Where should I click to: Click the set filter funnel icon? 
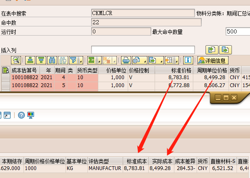click(74, 60)
